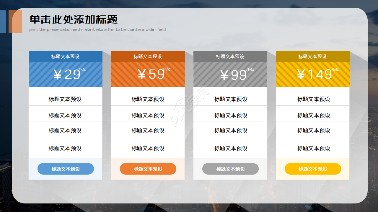Select the orange 标题文本预设 column header
Image resolution: width=378 pixels, height=212 pixels.
coord(148,56)
